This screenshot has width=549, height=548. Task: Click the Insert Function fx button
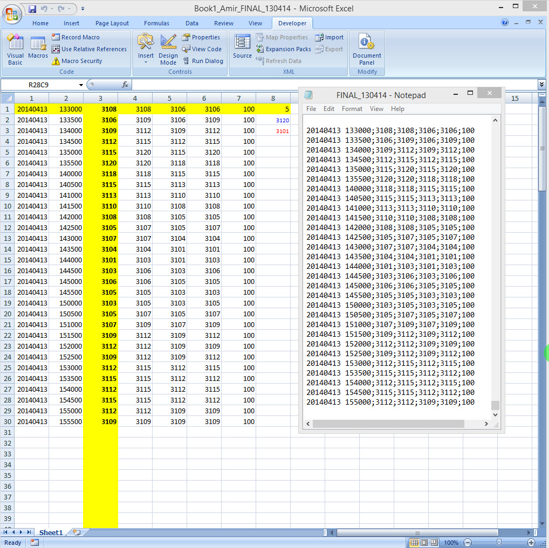pyautogui.click(x=125, y=85)
